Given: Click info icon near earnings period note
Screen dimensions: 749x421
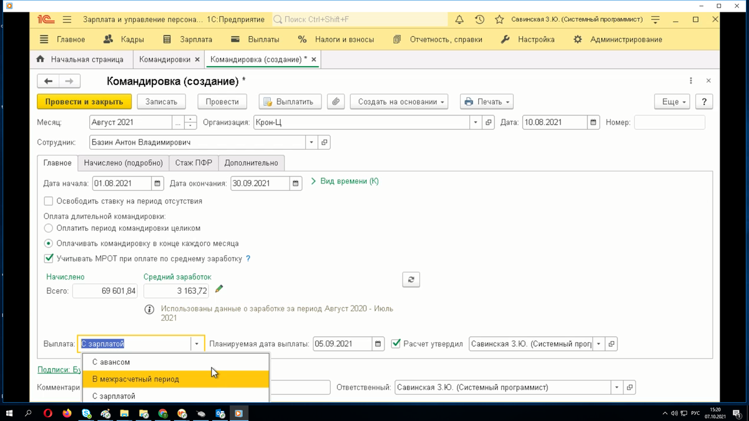Looking at the screenshot, I should 149,309.
